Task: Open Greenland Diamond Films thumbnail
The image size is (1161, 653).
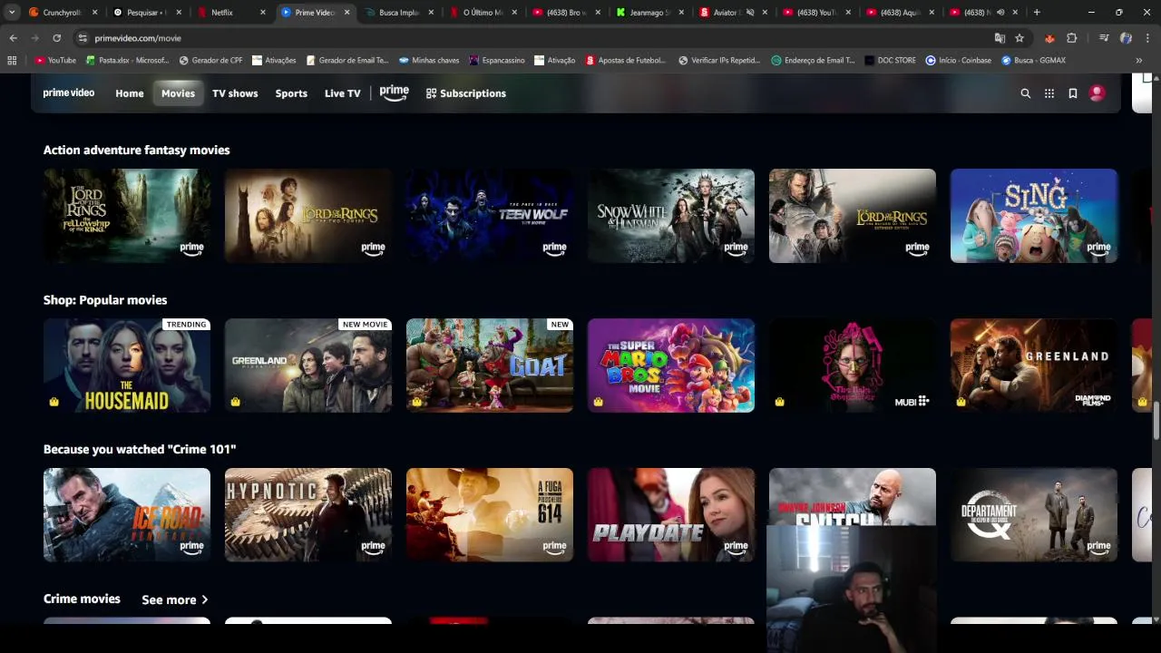Action: coord(1034,365)
